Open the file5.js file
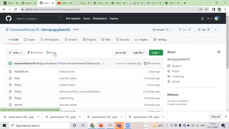The image size is (229, 129). [18, 98]
